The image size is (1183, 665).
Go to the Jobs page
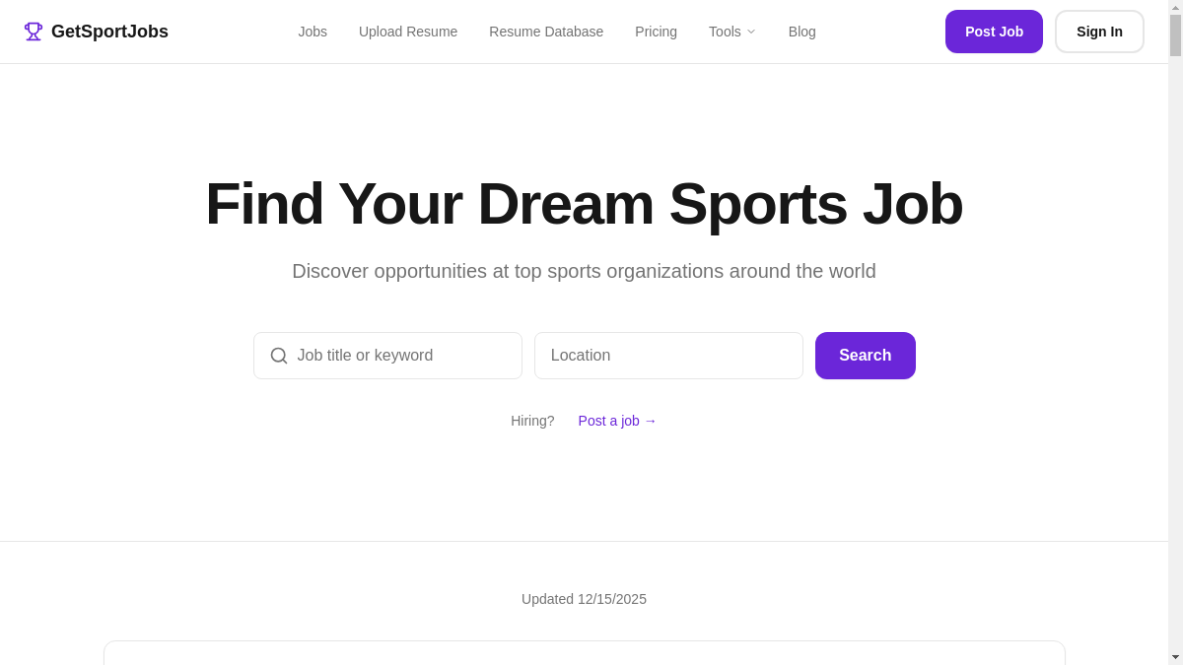(x=313, y=32)
